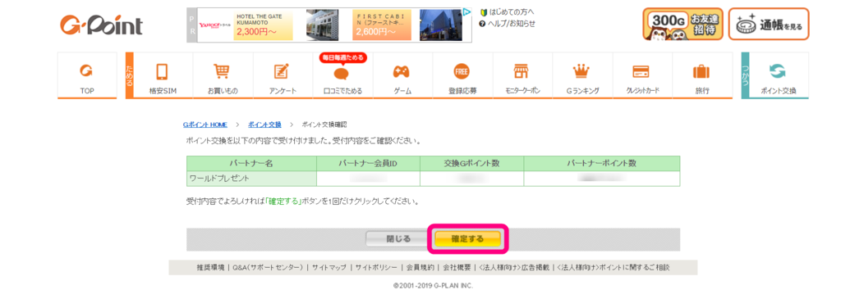Open サイトマップ footer link

coord(329,267)
